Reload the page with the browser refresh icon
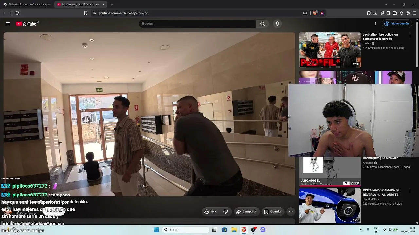Viewport: 419px width, 235px height. (17, 13)
